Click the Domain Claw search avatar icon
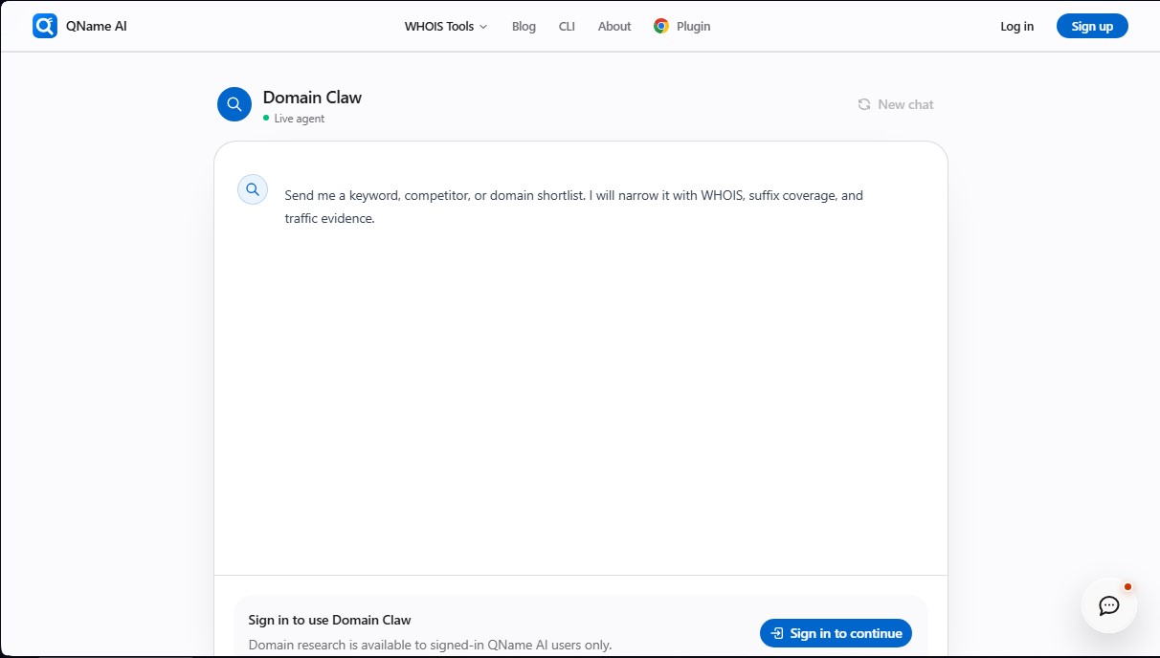The width and height of the screenshot is (1160, 658). tap(234, 104)
